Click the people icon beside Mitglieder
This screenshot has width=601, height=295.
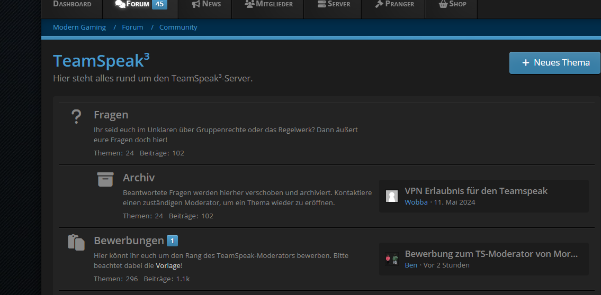point(249,4)
